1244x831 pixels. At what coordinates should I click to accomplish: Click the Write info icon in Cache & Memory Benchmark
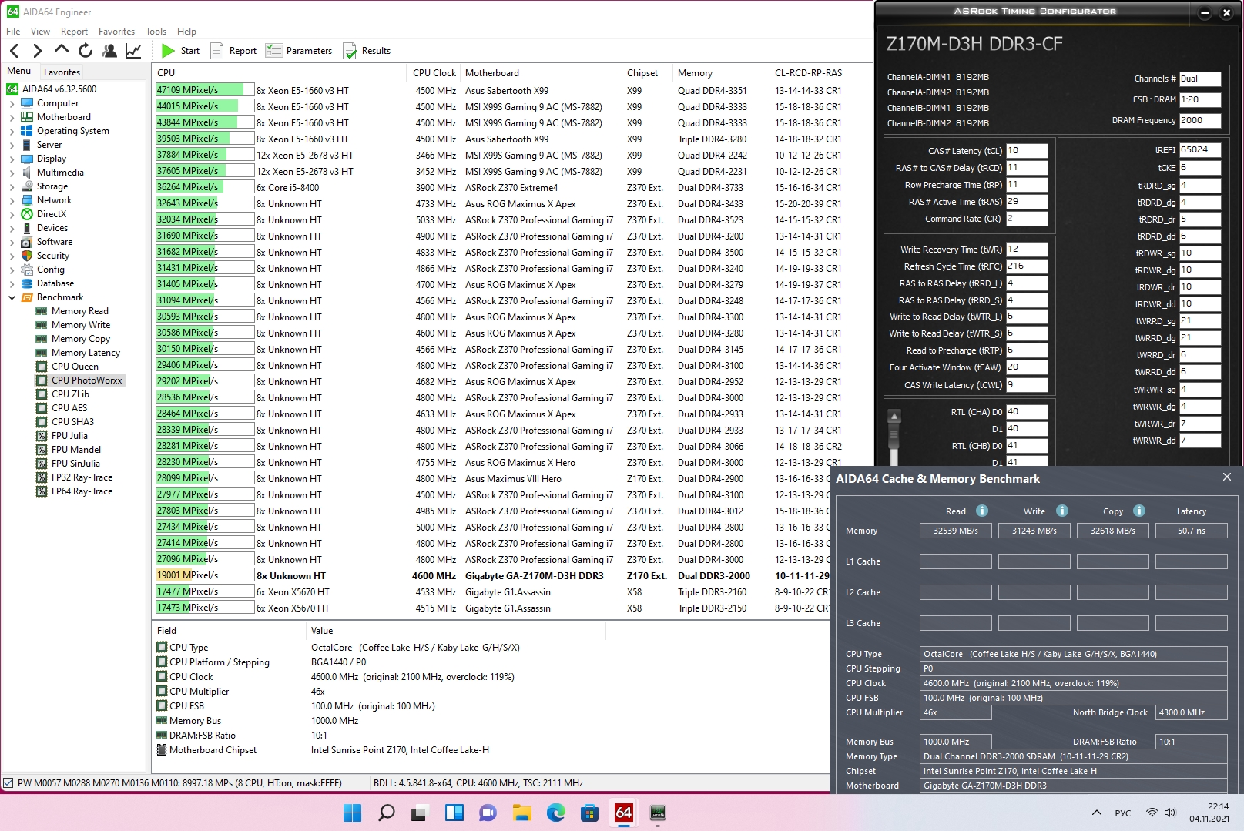coord(1062,511)
